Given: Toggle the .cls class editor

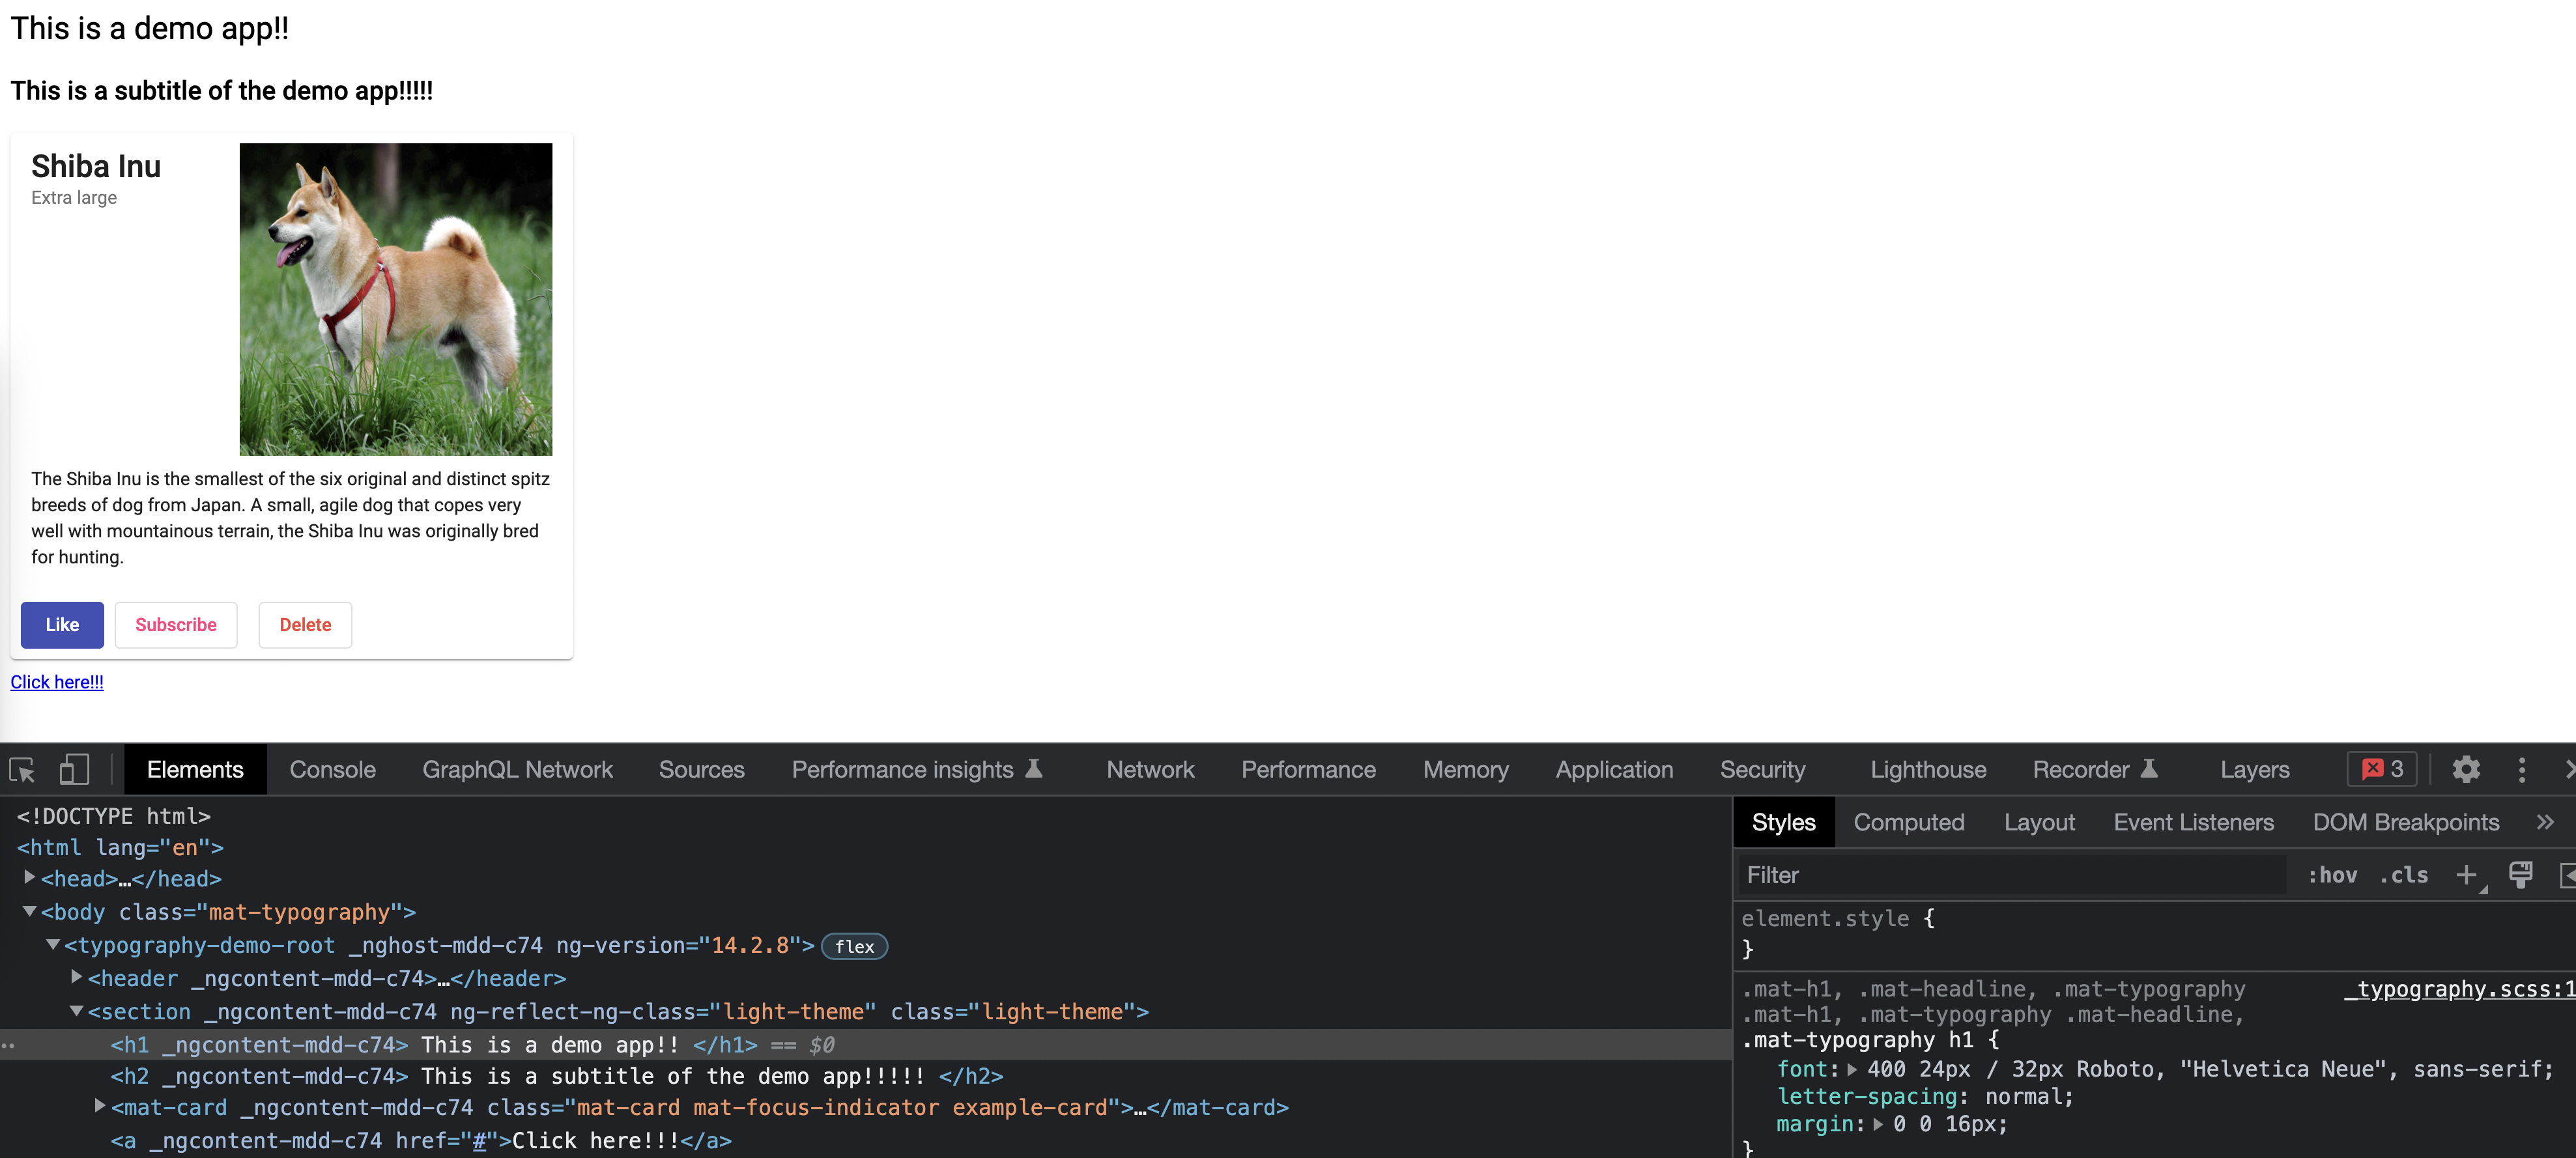Looking at the screenshot, I should [2403, 874].
